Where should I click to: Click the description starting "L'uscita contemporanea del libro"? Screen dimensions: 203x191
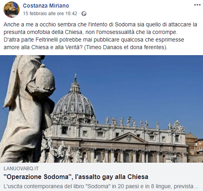click(x=101, y=186)
